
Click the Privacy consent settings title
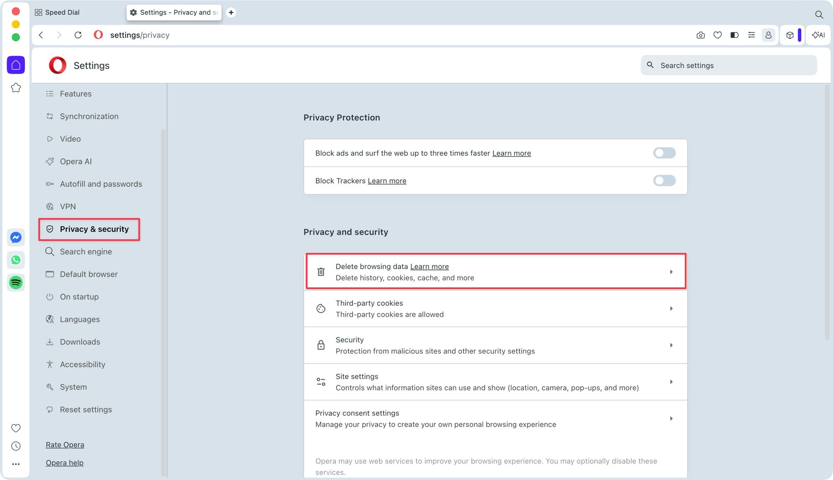pos(357,413)
